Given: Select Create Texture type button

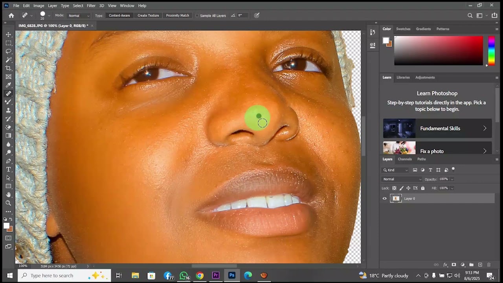Looking at the screenshot, I should 148,16.
